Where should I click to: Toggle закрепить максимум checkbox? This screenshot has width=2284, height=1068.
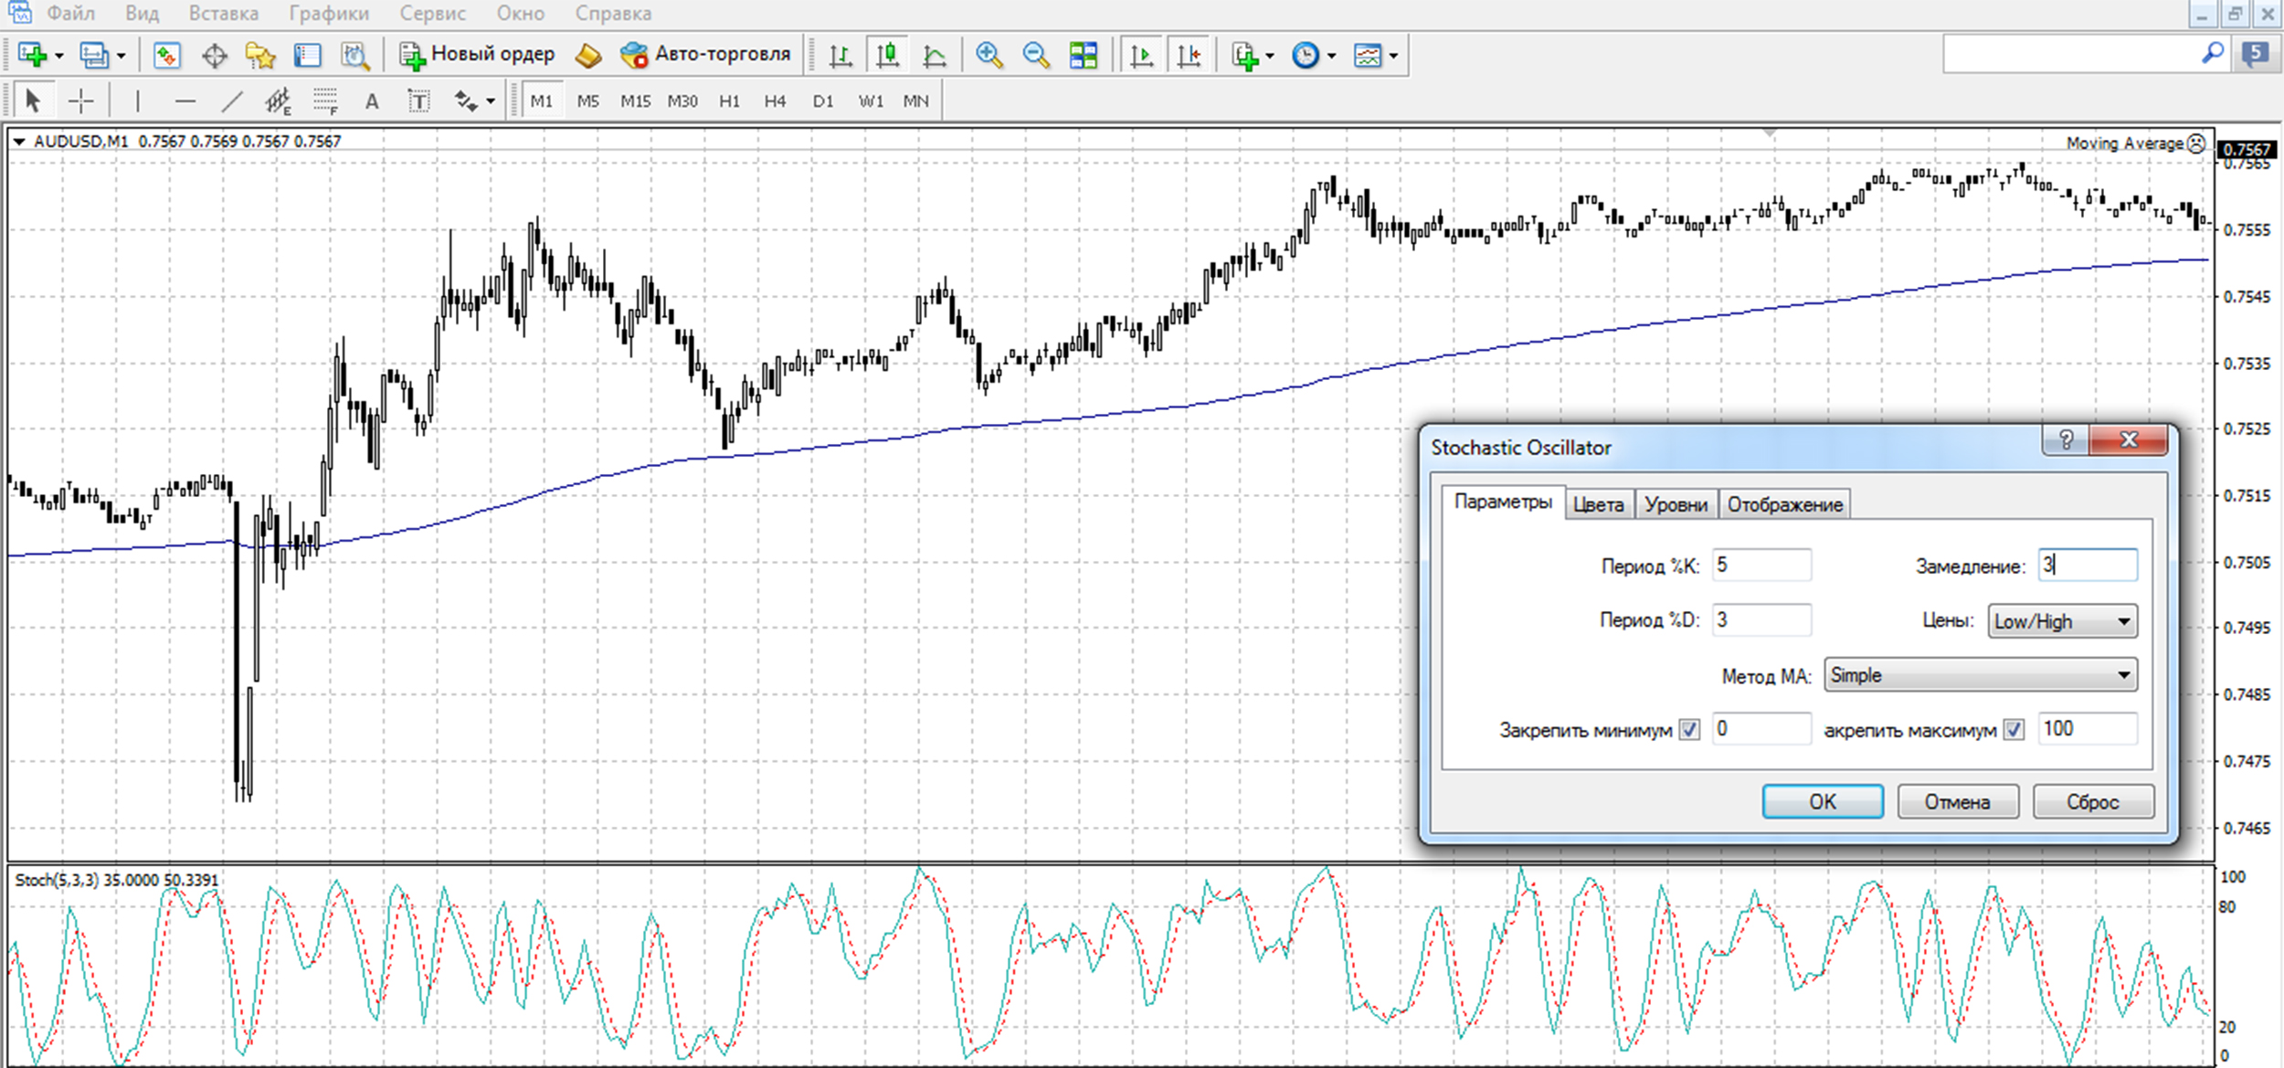click(2014, 730)
